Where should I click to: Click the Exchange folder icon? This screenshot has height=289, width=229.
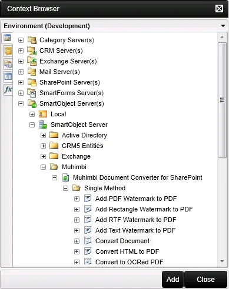point(54,156)
